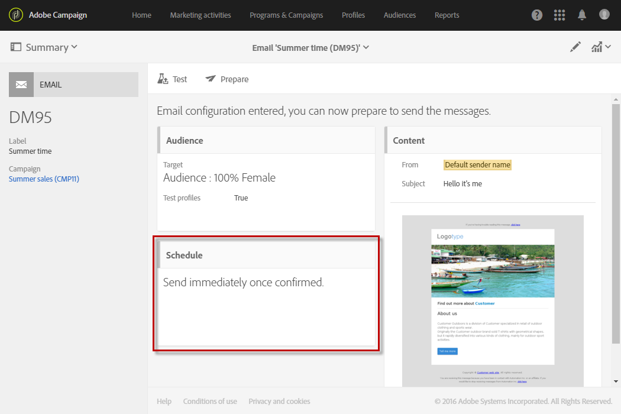621x414 pixels.
Task: Click the email envelope icon
Action: click(21, 85)
